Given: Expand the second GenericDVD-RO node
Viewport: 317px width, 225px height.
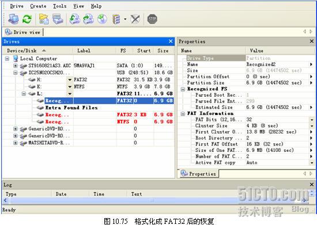Looking at the screenshot, I should pyautogui.click(x=16, y=136).
